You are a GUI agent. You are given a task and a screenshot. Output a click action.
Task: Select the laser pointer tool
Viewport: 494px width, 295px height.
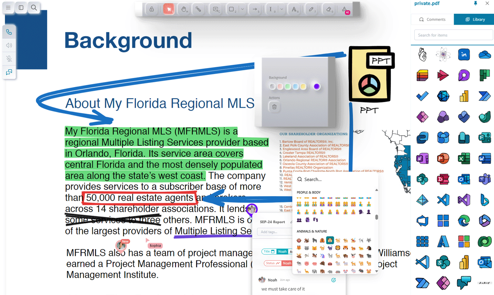(198, 9)
